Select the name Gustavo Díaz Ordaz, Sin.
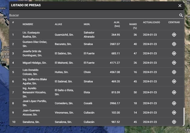Screen dimensions: 190x133 click(35, 44)
